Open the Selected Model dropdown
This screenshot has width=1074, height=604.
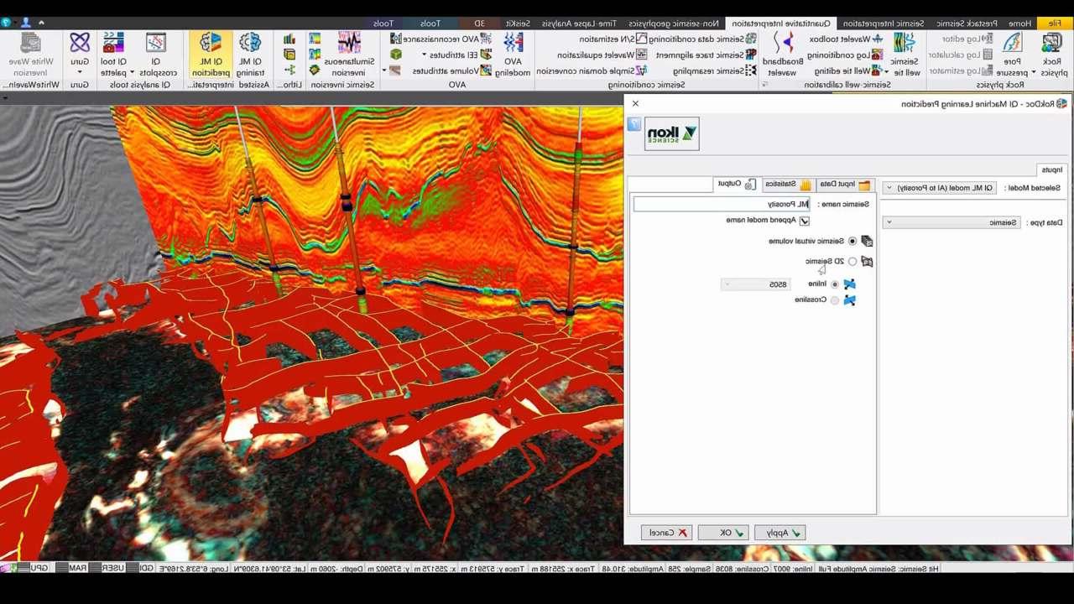[x=940, y=188]
